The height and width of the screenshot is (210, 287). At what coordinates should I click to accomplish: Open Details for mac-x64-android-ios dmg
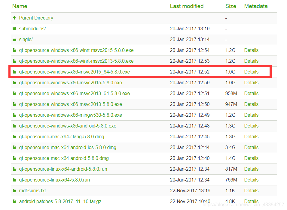click(251, 147)
